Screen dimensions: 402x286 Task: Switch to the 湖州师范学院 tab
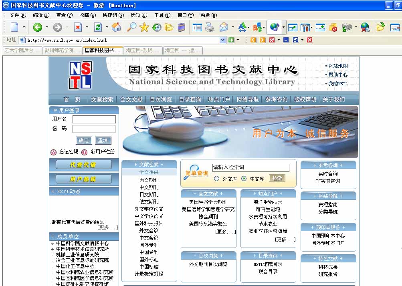point(62,50)
